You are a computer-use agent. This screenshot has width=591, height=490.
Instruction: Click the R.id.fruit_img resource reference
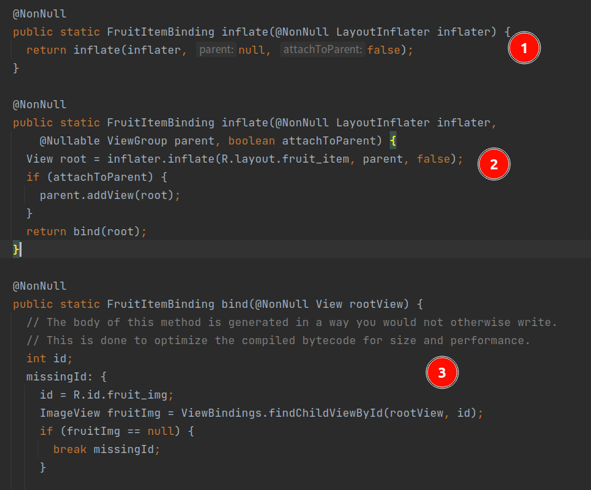pyautogui.click(x=120, y=395)
